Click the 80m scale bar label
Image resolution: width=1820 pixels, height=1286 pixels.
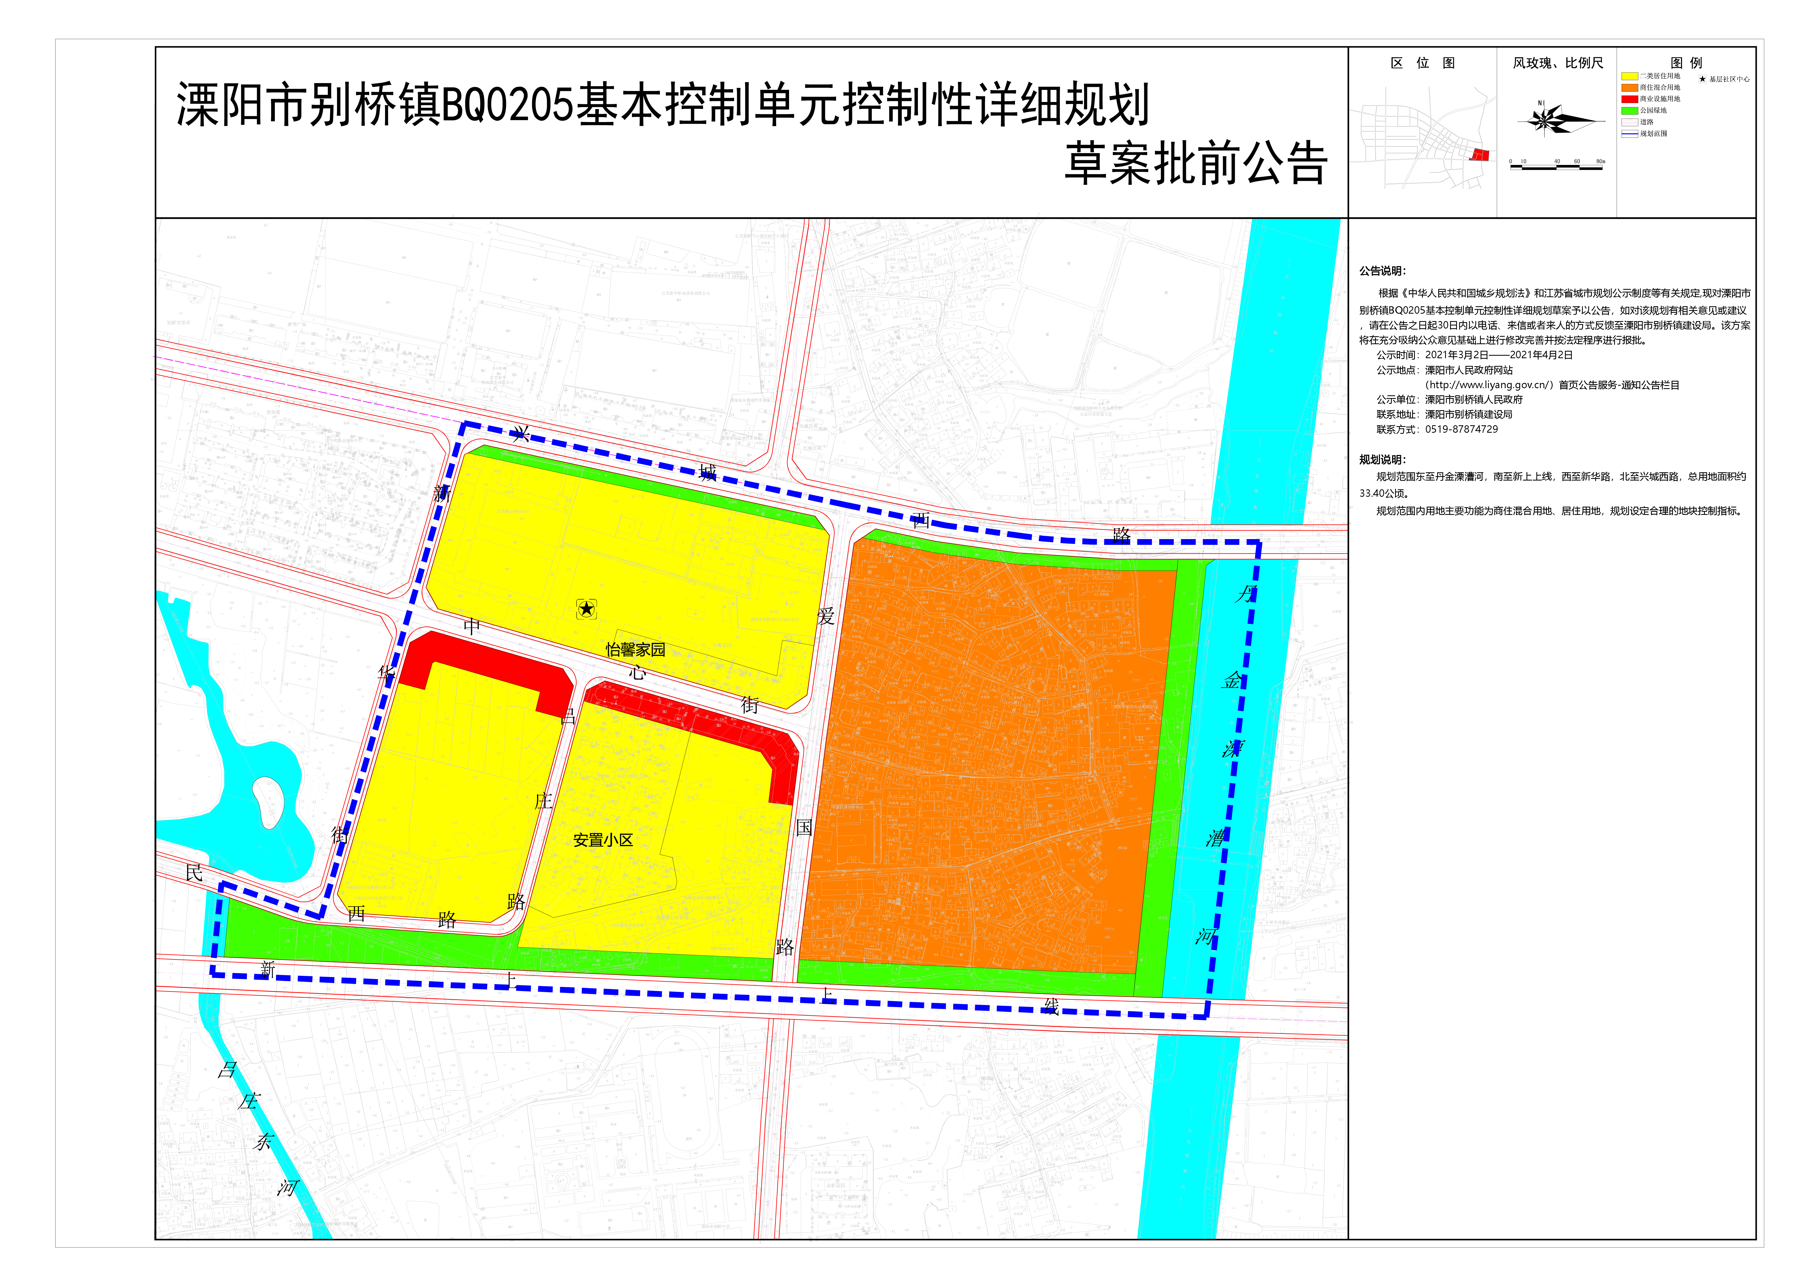1600,161
